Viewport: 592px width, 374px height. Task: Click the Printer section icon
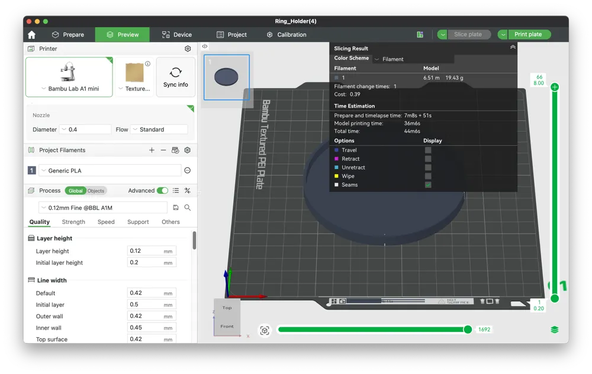pyautogui.click(x=31, y=48)
